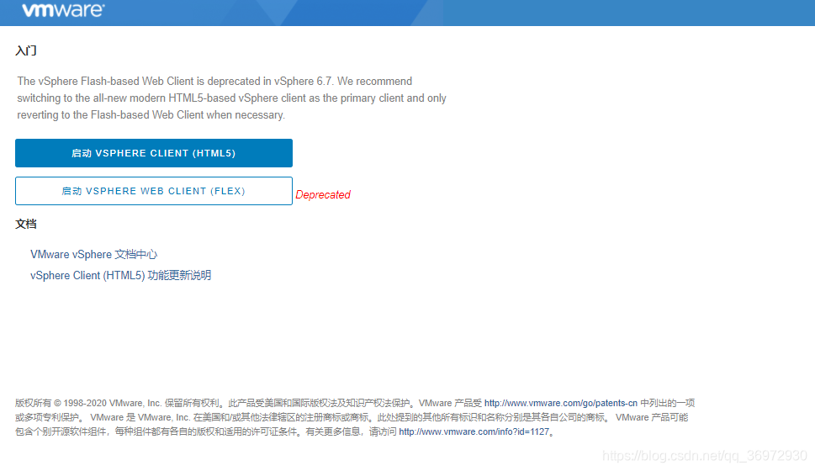The image size is (815, 471).
Task: Open vSphere Client (HTML5) 功能更新说明 link
Action: pos(120,275)
